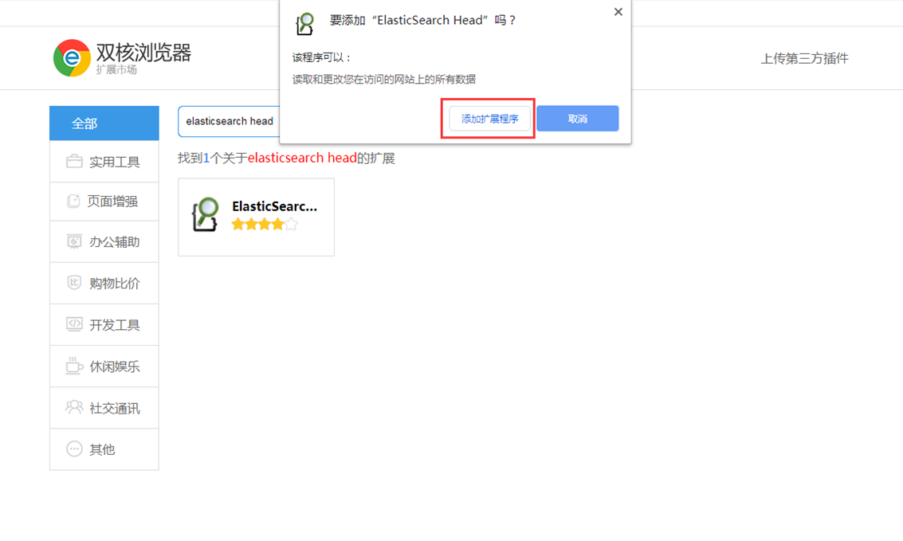Click the ElasticSearch Head icon in dialog
Viewport: 903px width, 541px height.
pyautogui.click(x=304, y=24)
